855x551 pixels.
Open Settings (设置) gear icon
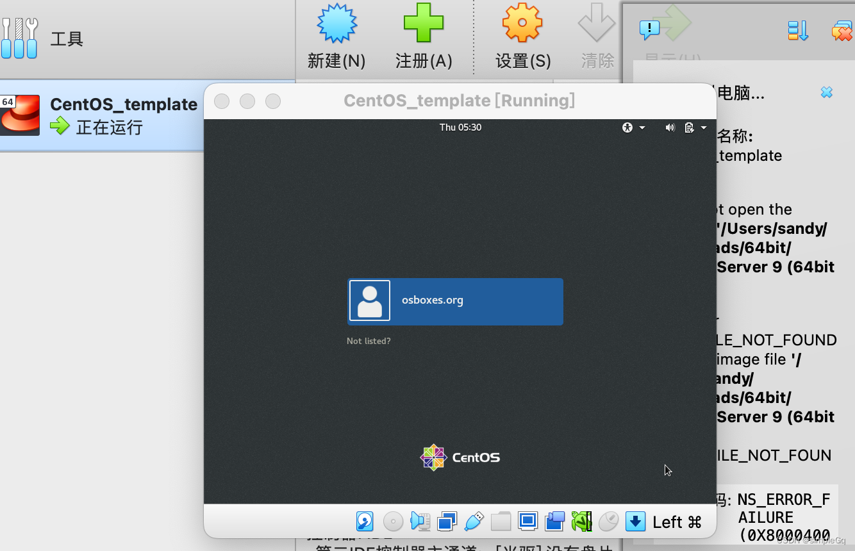522,23
